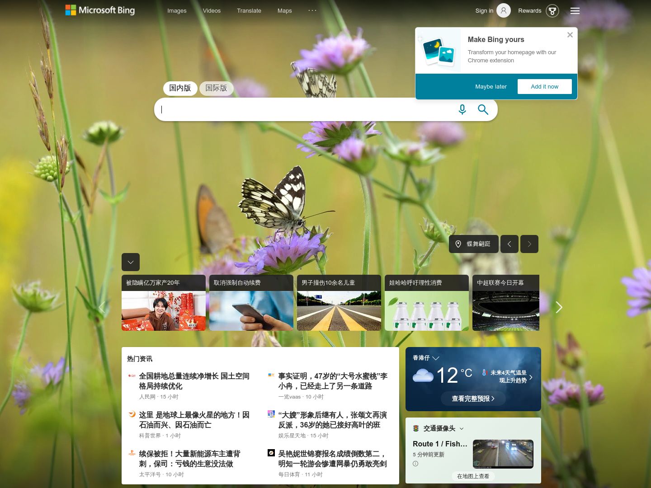
Task: Collapse the news feed with chevron button
Action: click(131, 262)
